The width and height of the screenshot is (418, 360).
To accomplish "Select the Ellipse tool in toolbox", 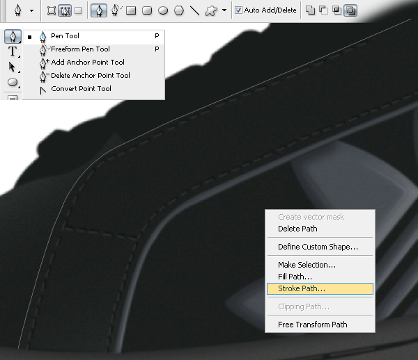I will click(x=13, y=82).
